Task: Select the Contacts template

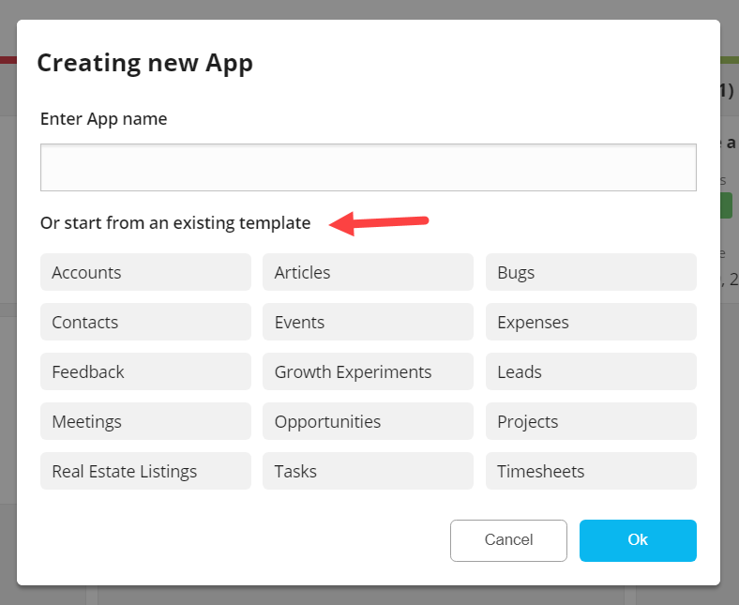Action: (145, 323)
